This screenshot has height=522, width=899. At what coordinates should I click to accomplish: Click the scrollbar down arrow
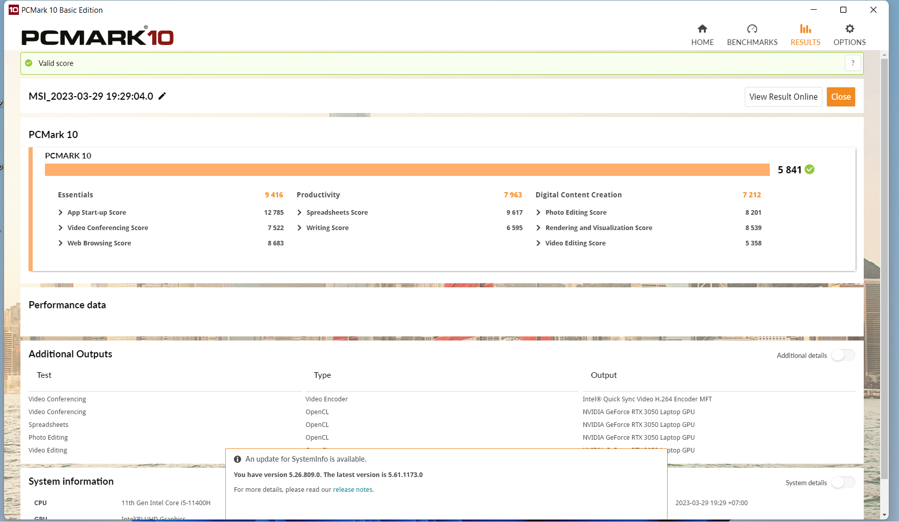885,515
